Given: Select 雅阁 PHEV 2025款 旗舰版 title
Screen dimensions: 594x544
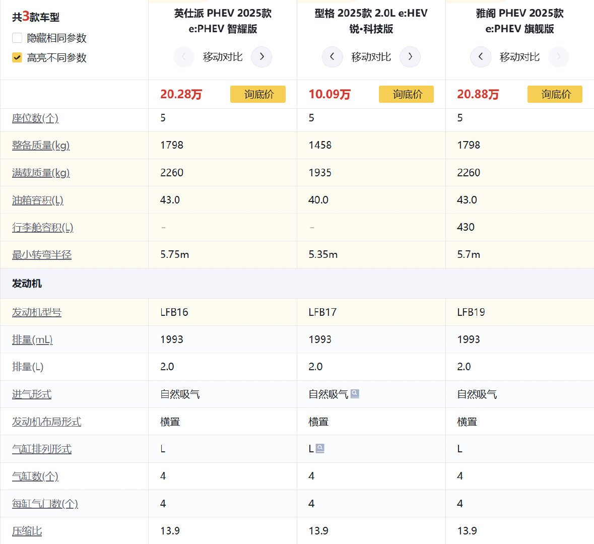Looking at the screenshot, I should [520, 21].
